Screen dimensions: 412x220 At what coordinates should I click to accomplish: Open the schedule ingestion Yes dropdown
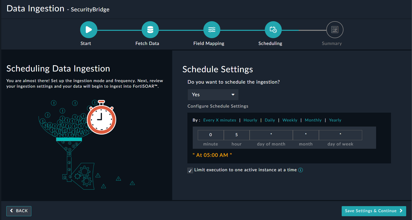pos(213,95)
